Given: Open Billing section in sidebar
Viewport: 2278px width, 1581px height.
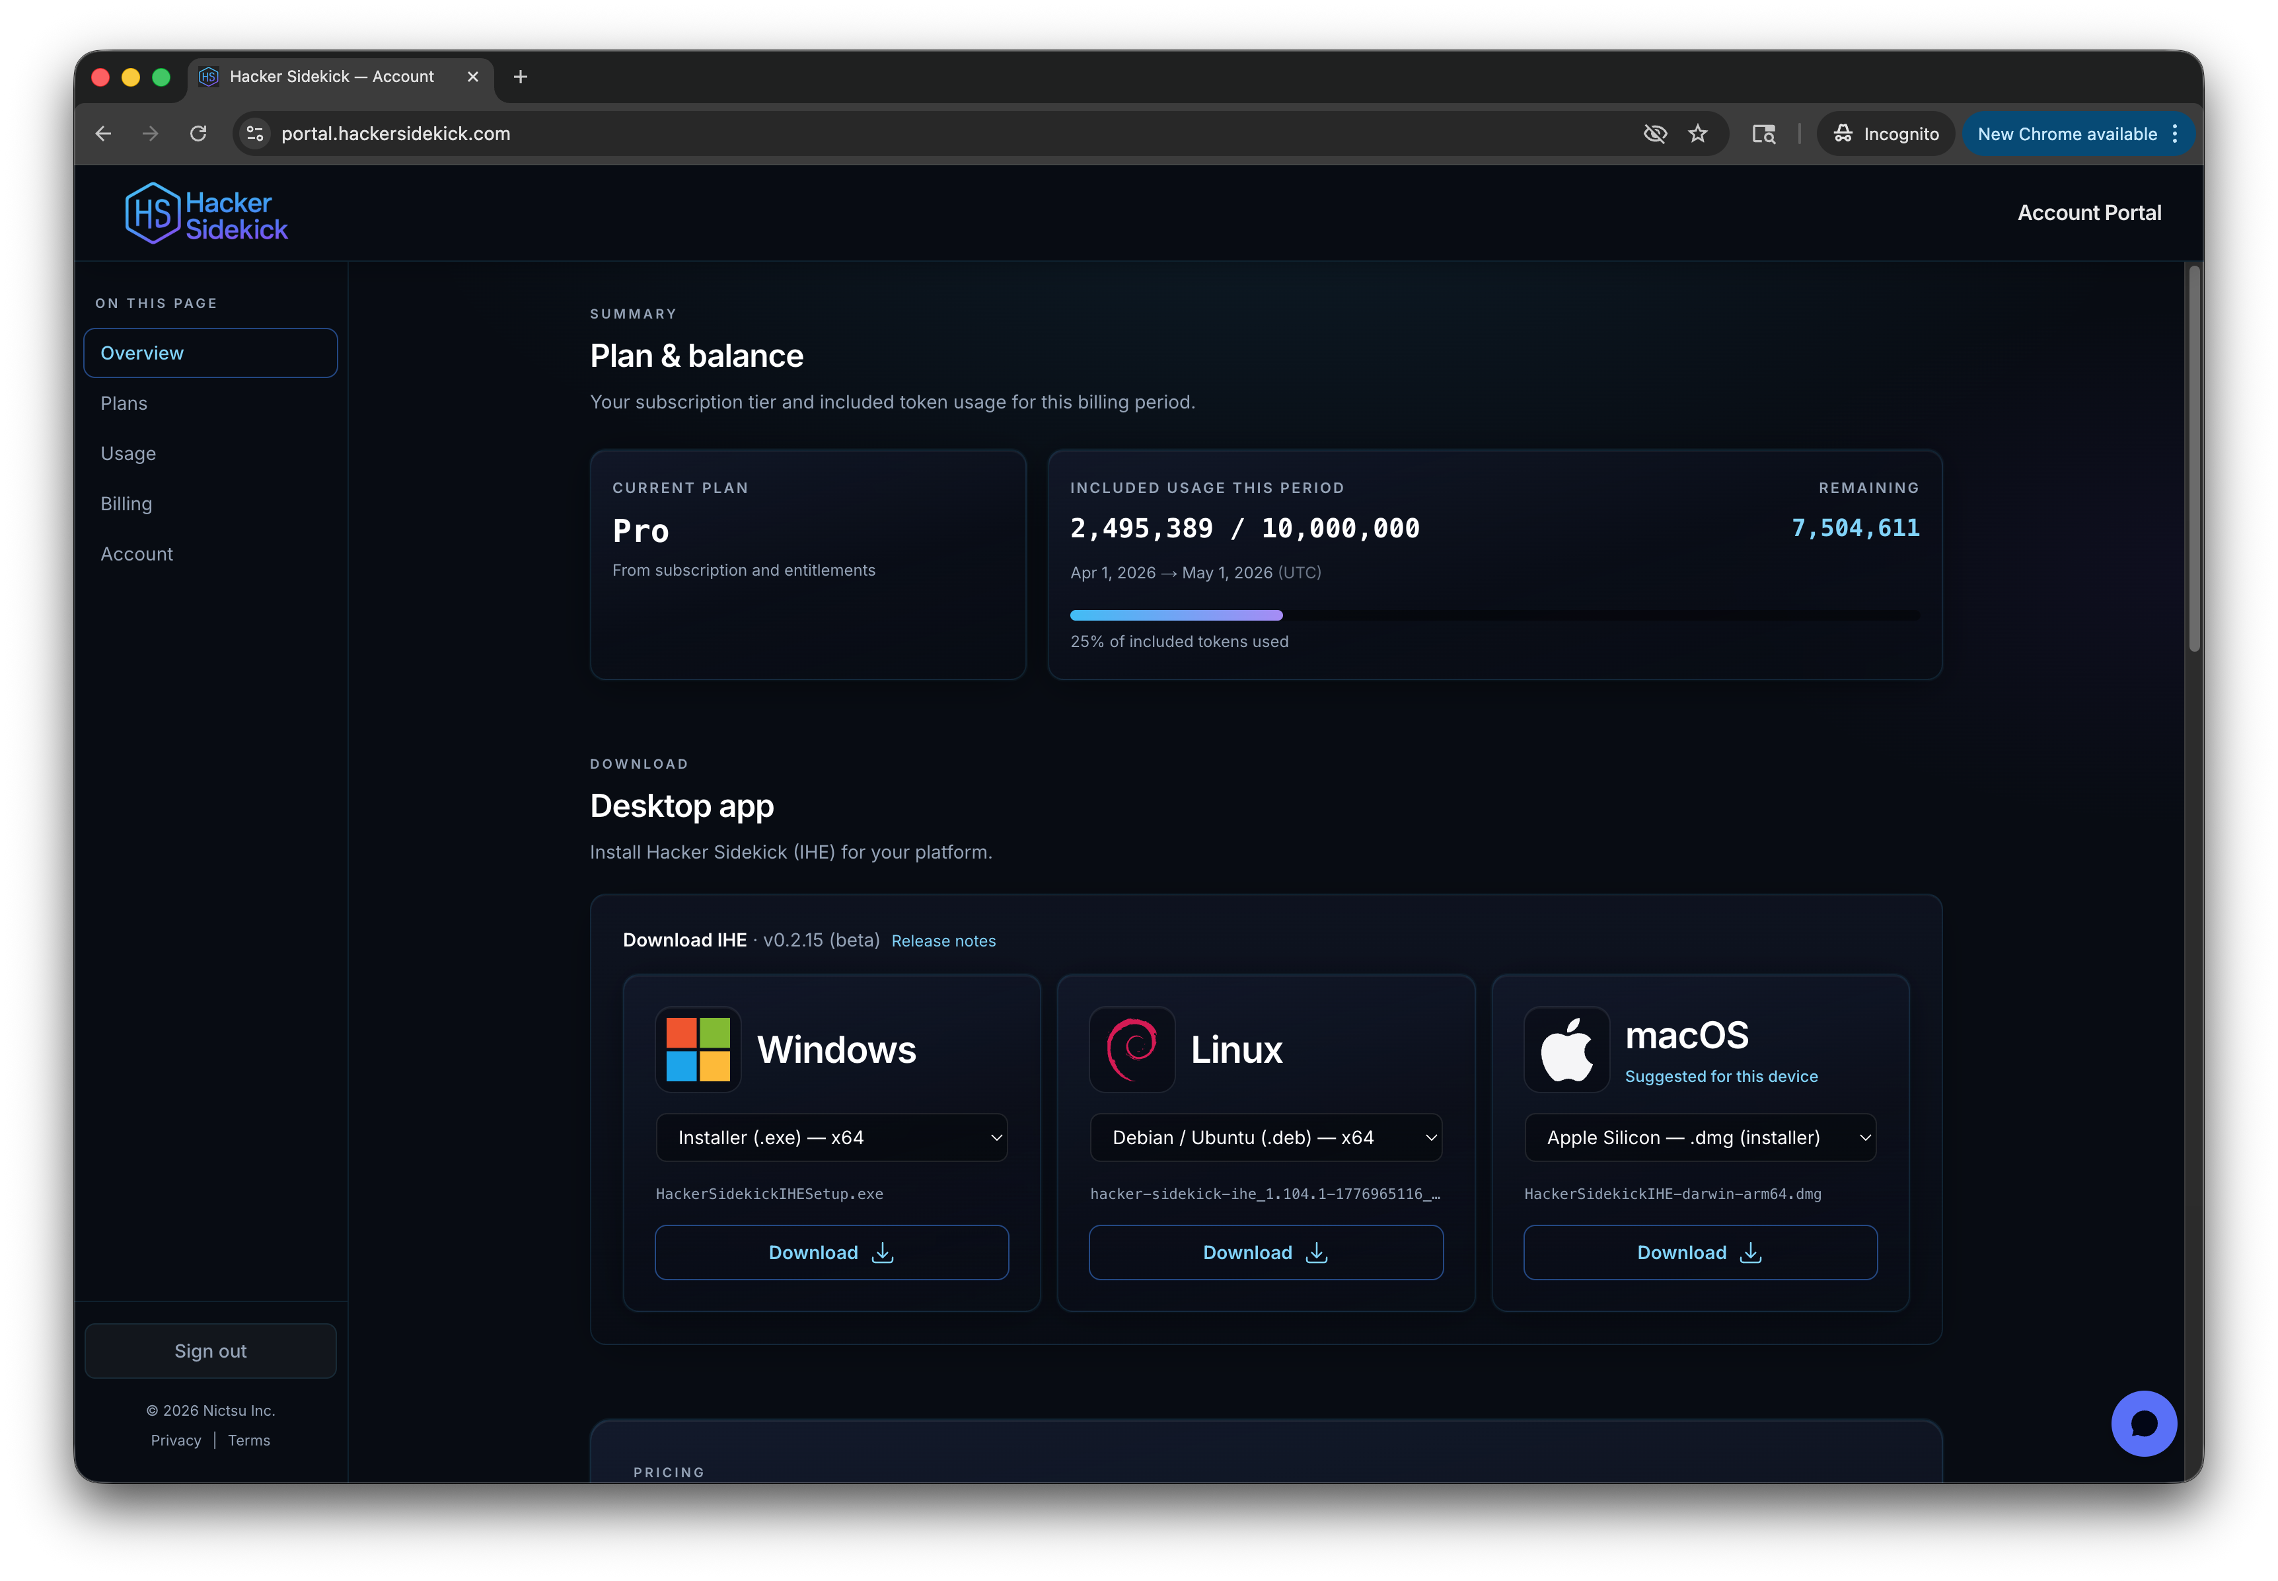Looking at the screenshot, I should click(x=210, y=503).
